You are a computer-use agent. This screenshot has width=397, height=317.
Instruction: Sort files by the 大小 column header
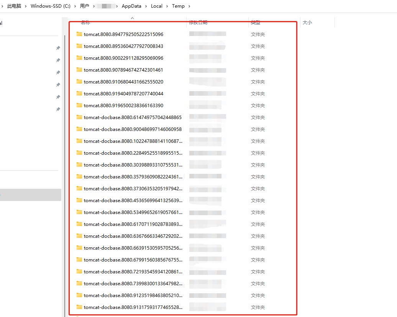307,23
